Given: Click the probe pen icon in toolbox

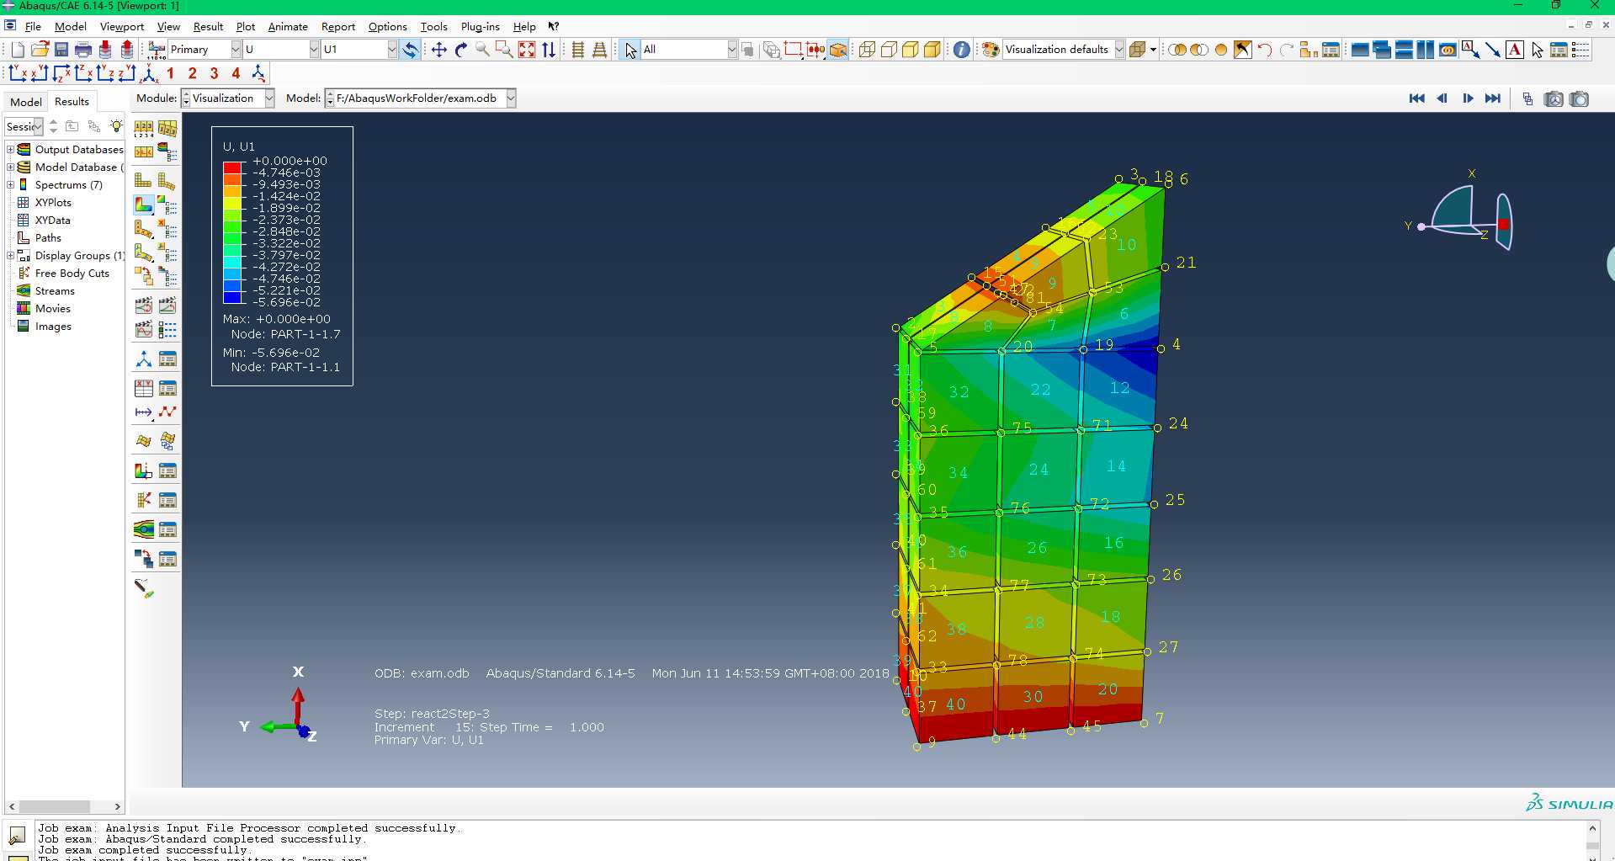Looking at the screenshot, I should [144, 588].
